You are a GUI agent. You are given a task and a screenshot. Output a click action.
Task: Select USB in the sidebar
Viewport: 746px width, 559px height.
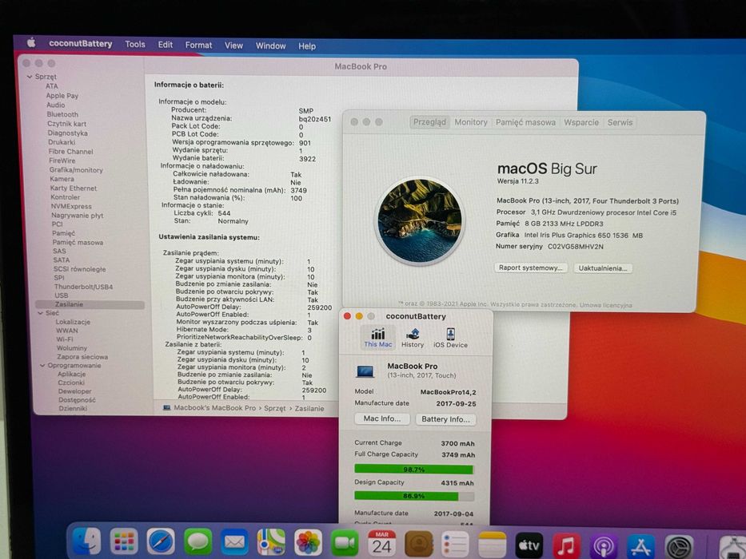tap(61, 295)
